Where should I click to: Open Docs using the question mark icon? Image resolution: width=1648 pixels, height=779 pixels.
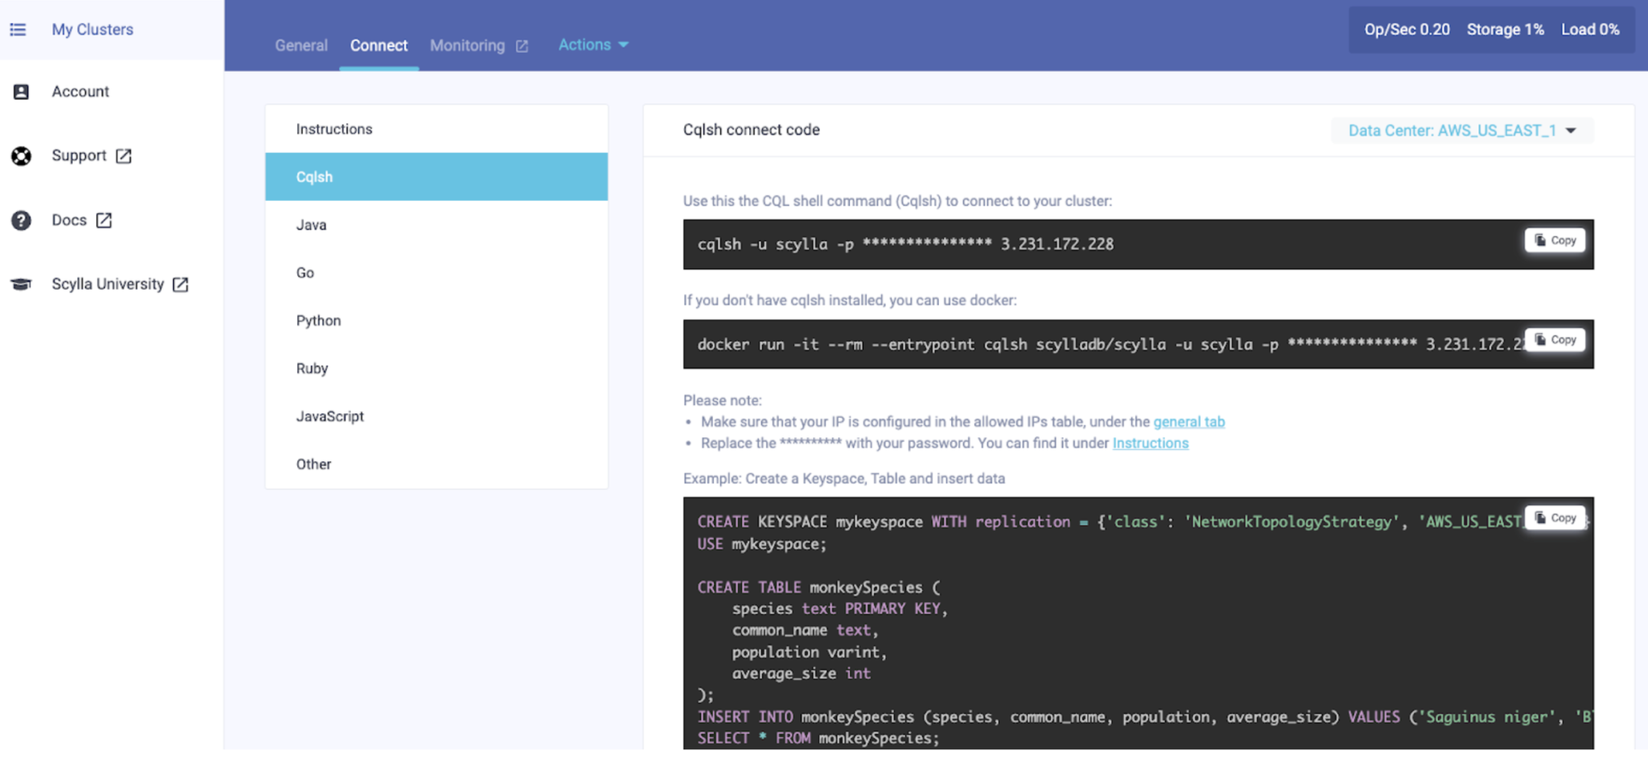point(22,219)
